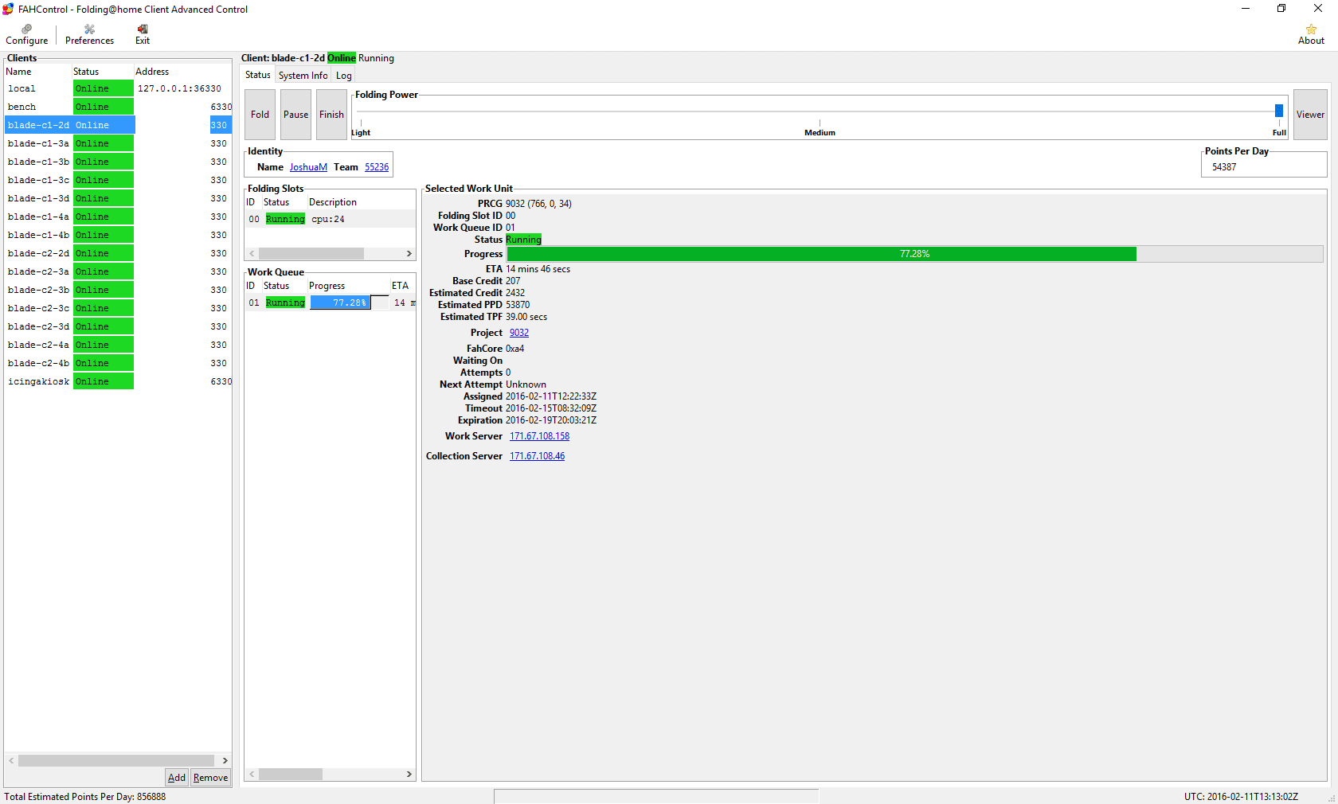Click the UTC time in status bar
The image size is (1338, 804).
pyautogui.click(x=1241, y=797)
